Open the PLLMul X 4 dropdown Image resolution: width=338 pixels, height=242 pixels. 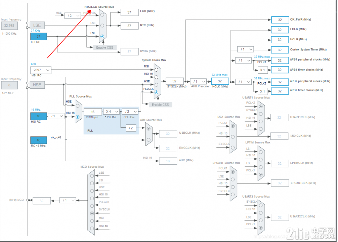[x=111, y=112]
